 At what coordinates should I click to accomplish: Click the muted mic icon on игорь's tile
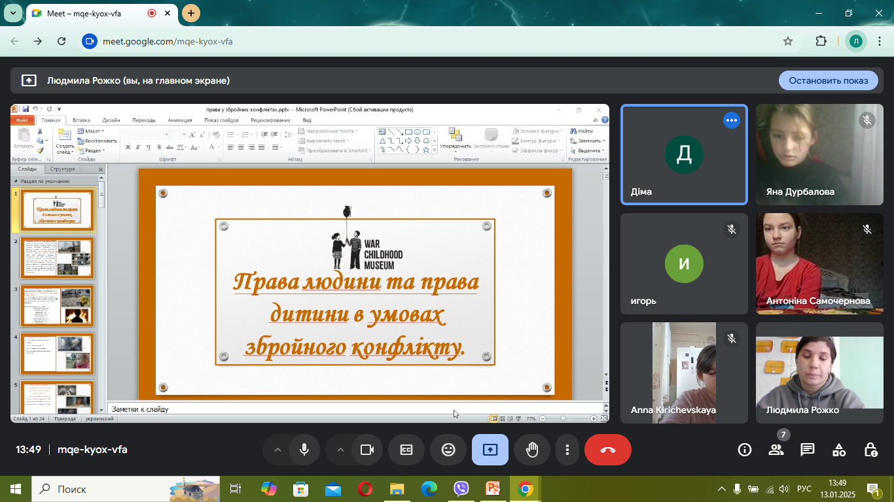731,229
